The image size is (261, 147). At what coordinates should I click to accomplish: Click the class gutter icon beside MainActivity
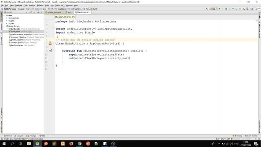50,44
